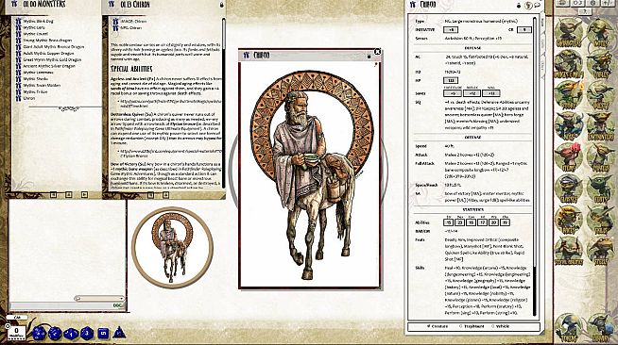
Task: Open the Tables sidebar button
Action: (601, 65)
